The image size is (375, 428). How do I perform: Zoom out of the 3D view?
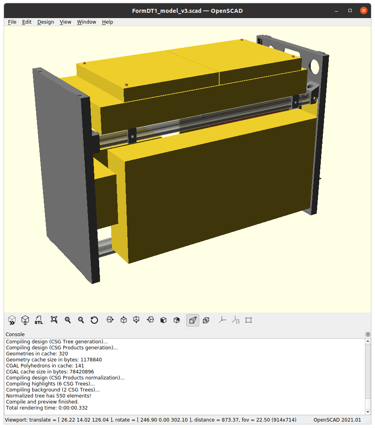point(81,320)
